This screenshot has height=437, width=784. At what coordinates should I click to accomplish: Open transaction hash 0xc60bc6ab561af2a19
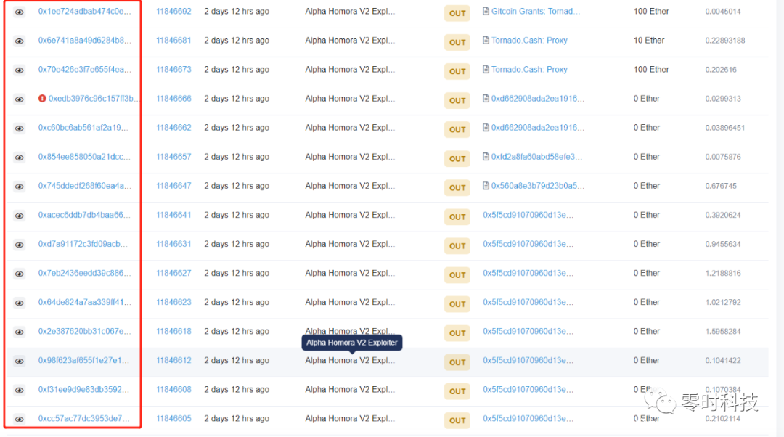[x=83, y=128]
